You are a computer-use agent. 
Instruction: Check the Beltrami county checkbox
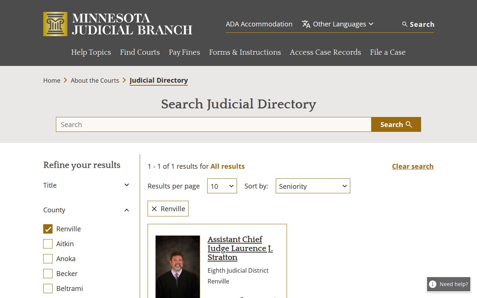48,288
